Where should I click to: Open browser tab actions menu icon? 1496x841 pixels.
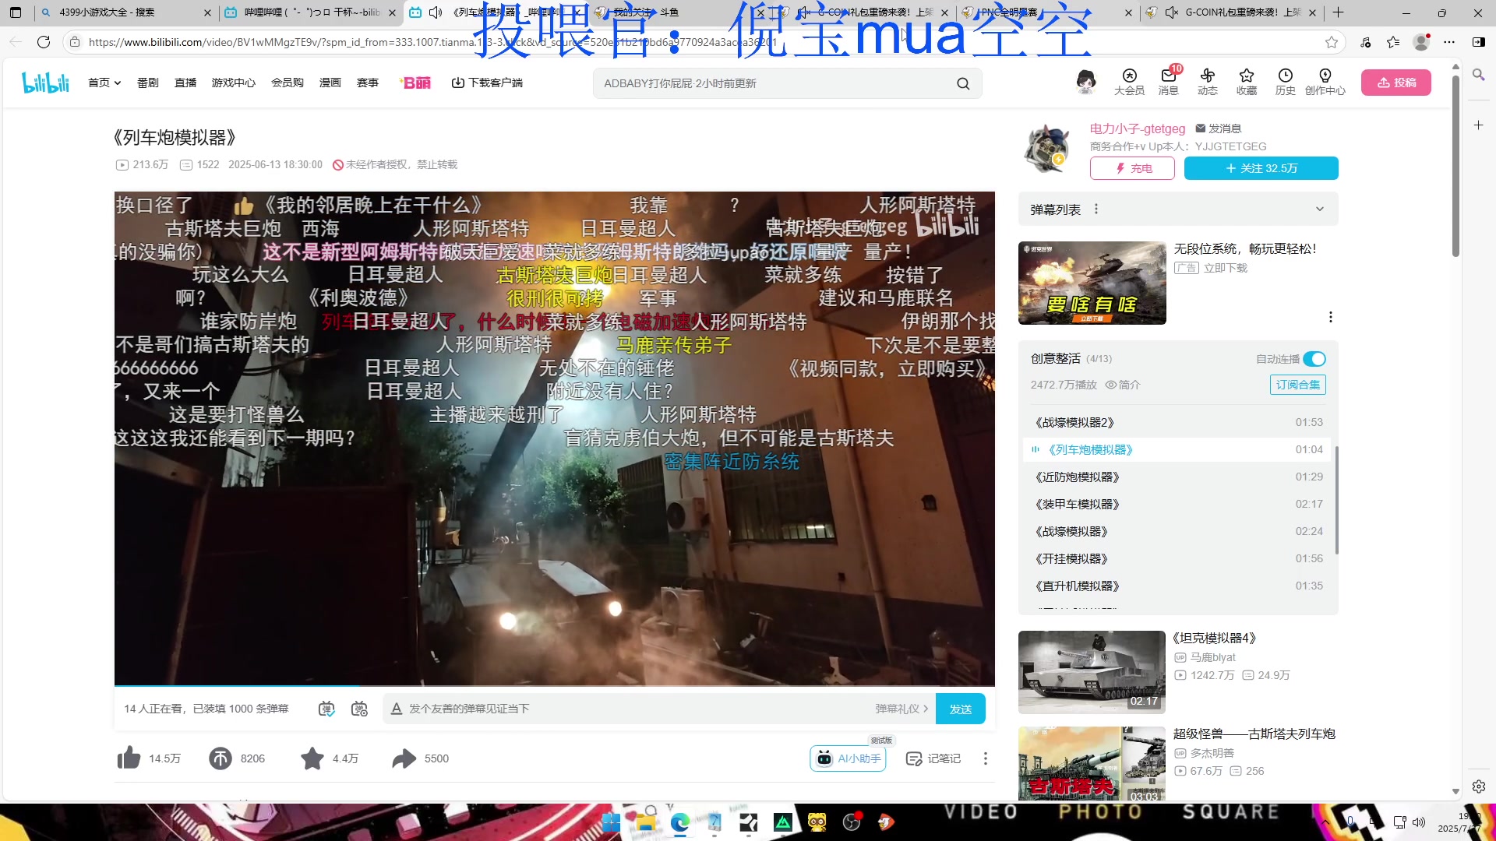click(16, 12)
